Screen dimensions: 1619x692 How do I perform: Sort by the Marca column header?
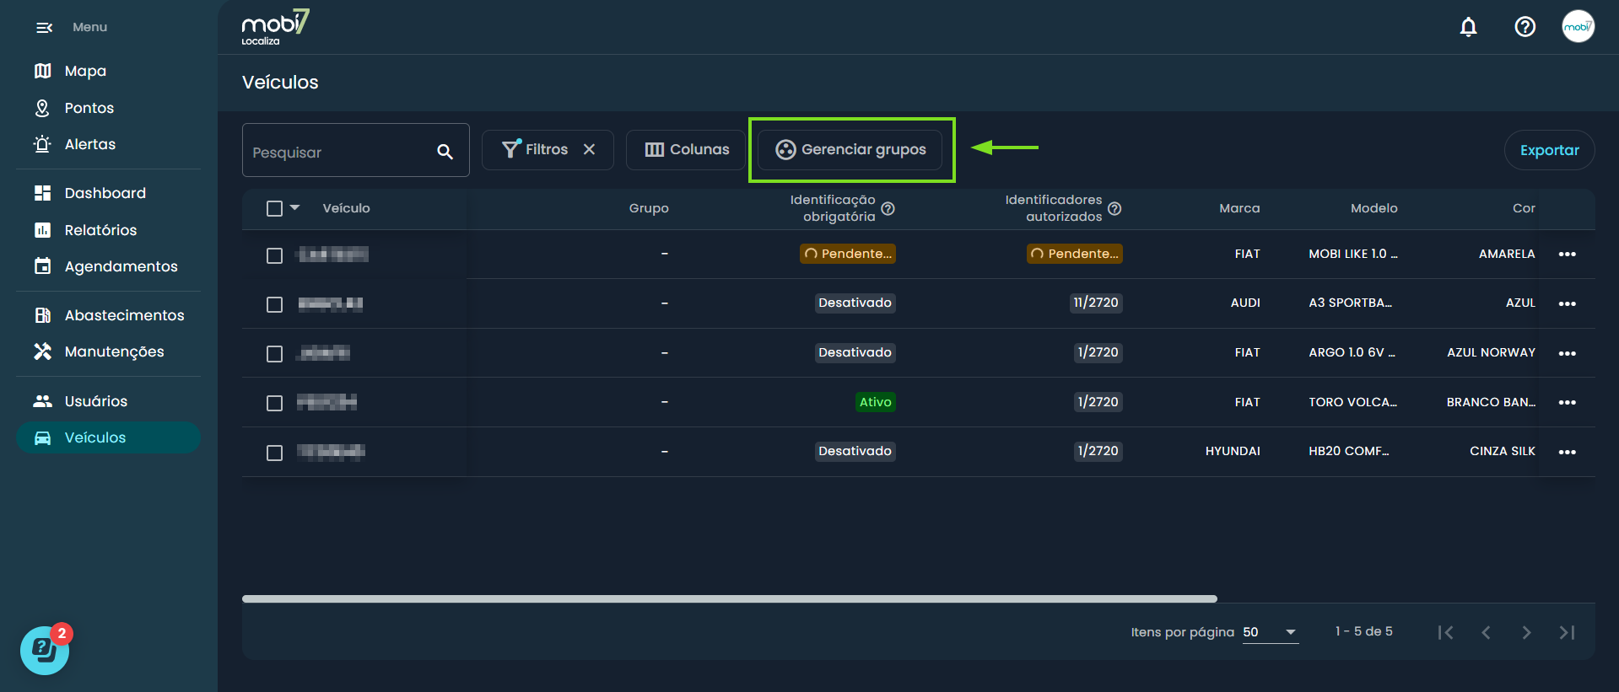1239,208
